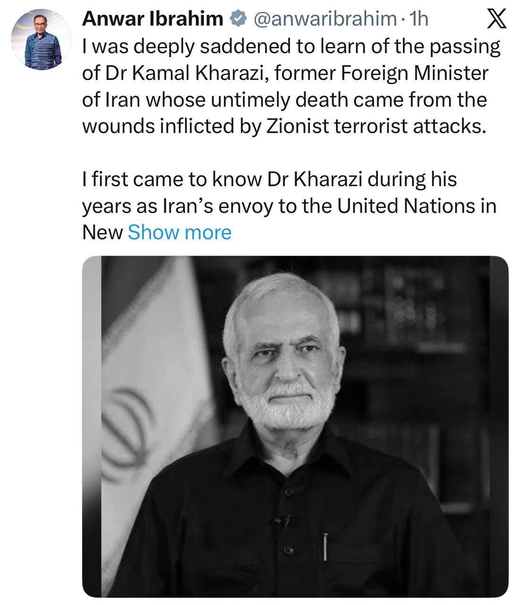The width and height of the screenshot is (520, 605).
Task: Open the attached photo of Kamal Kharazi
Action: [293, 425]
